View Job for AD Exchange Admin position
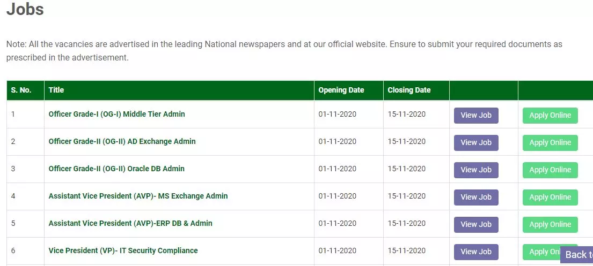593x266 pixels. click(x=476, y=142)
